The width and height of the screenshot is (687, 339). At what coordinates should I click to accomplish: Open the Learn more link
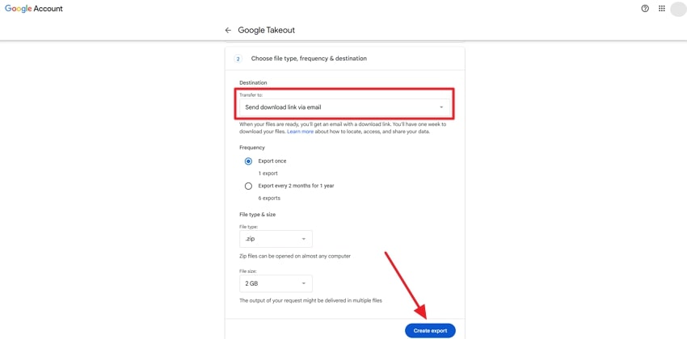[300, 132]
